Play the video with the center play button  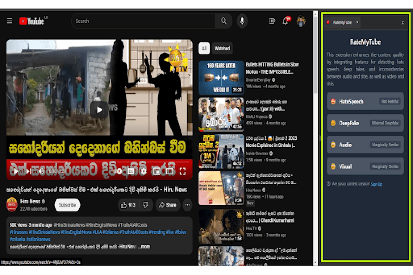click(x=99, y=110)
